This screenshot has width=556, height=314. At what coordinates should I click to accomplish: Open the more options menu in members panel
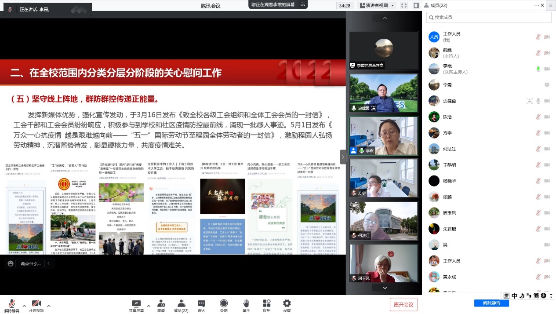538,5
